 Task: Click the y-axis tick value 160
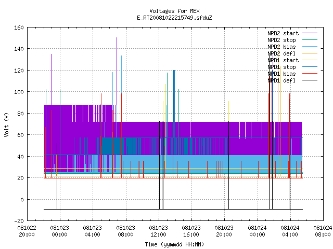click(x=19, y=27)
